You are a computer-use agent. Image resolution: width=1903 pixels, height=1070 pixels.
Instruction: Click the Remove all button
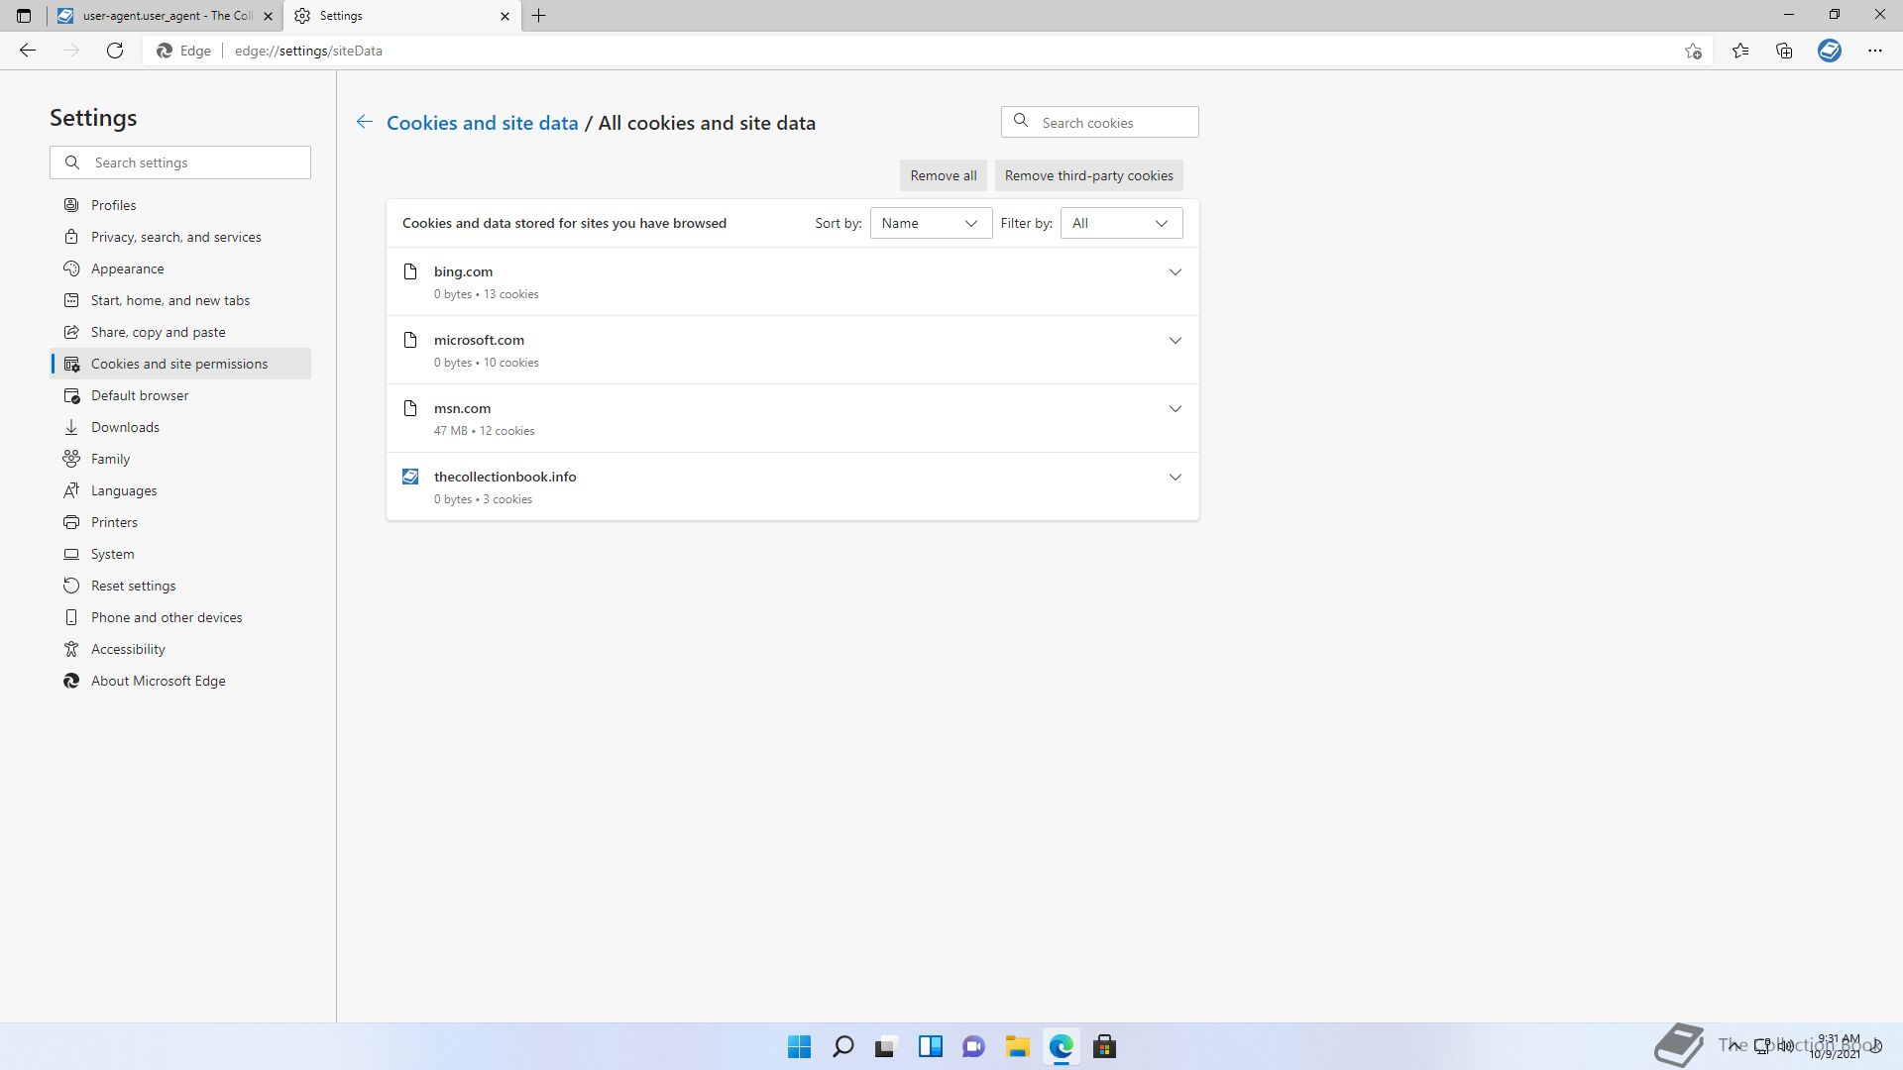(944, 175)
